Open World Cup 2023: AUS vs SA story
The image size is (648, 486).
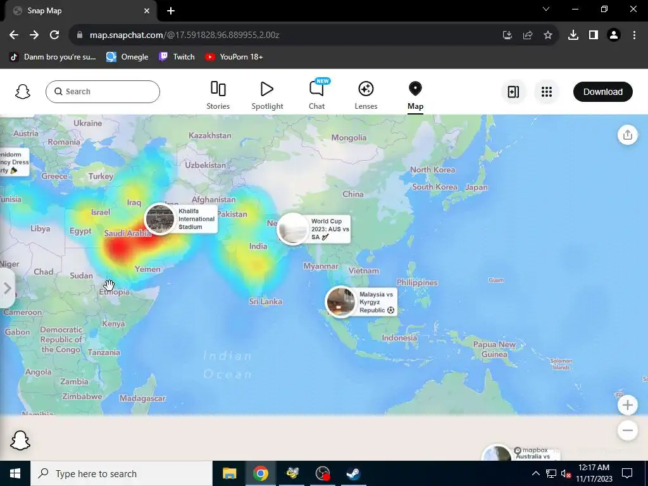tap(314, 229)
